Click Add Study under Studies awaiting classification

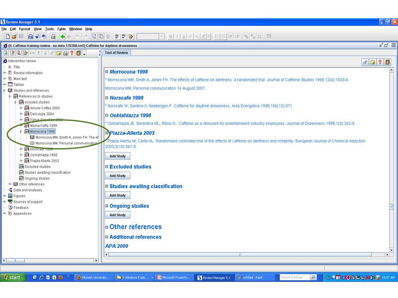click(x=117, y=195)
